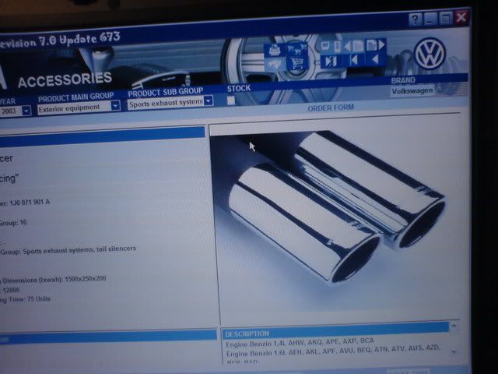This screenshot has height=374, width=498.
Task: Toggle the Stock checkbox
Action: click(x=231, y=101)
